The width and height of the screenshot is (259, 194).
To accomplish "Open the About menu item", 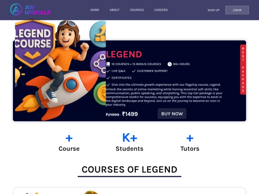I will 115,10.
